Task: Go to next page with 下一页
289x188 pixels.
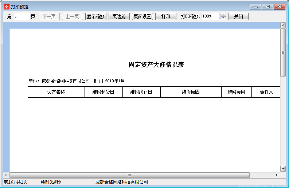Action: pyautogui.click(x=49, y=16)
